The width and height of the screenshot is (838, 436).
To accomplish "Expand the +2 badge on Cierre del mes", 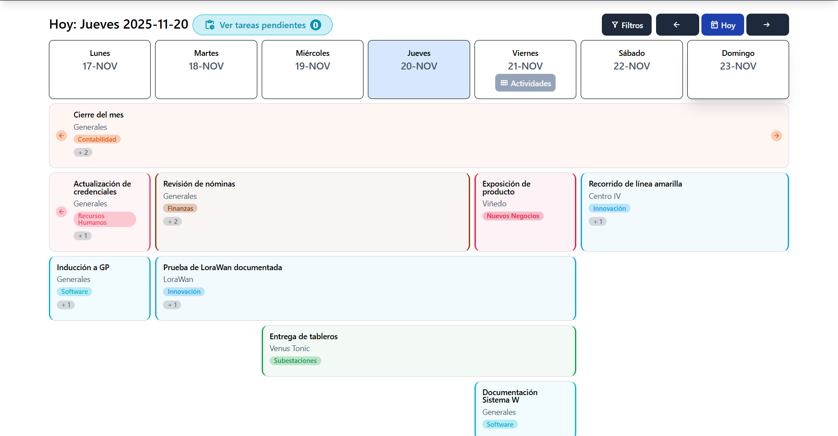I will pyautogui.click(x=83, y=152).
